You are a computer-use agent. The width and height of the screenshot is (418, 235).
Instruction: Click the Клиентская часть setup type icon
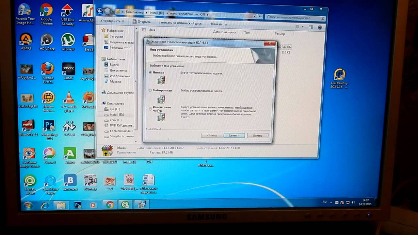161,117
